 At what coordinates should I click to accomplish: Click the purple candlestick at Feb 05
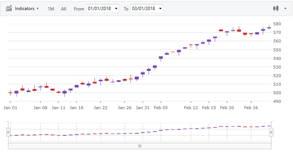(x=161, y=58)
